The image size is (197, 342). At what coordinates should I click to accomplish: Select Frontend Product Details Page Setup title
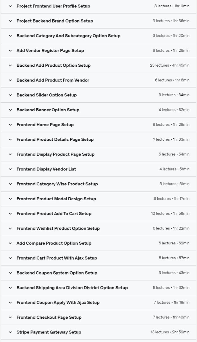(55, 139)
